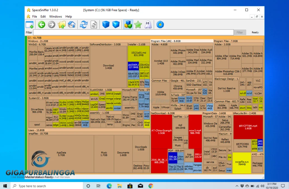Click the grey forward arrow icon
Screen dimensions: 289x189
[x=51, y=25]
